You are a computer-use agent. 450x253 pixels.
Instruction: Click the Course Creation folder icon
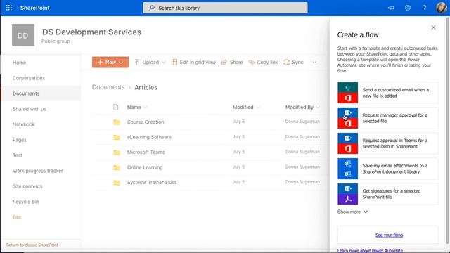117,122
